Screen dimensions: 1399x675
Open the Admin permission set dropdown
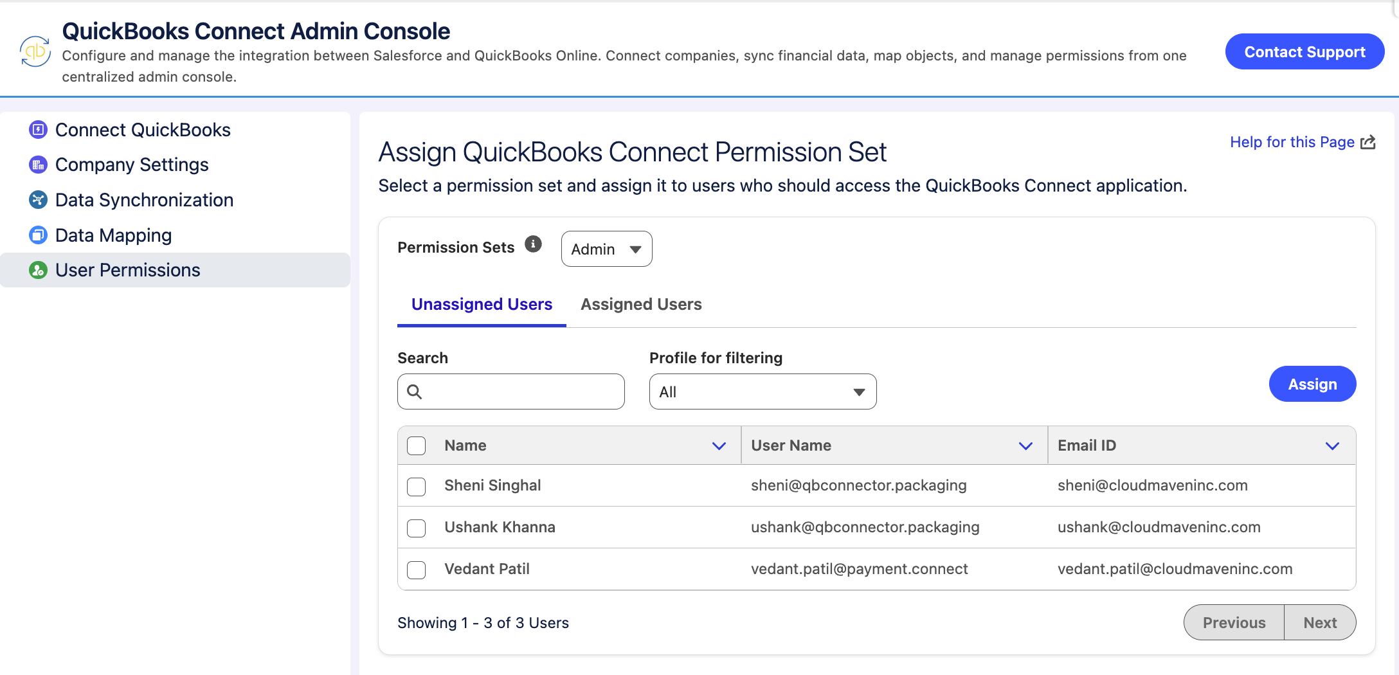tap(607, 249)
